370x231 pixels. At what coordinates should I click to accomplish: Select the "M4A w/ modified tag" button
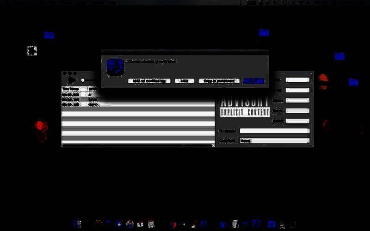point(149,81)
